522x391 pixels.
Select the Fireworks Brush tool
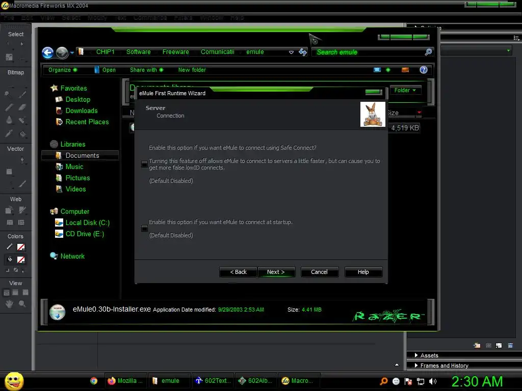[22, 94]
